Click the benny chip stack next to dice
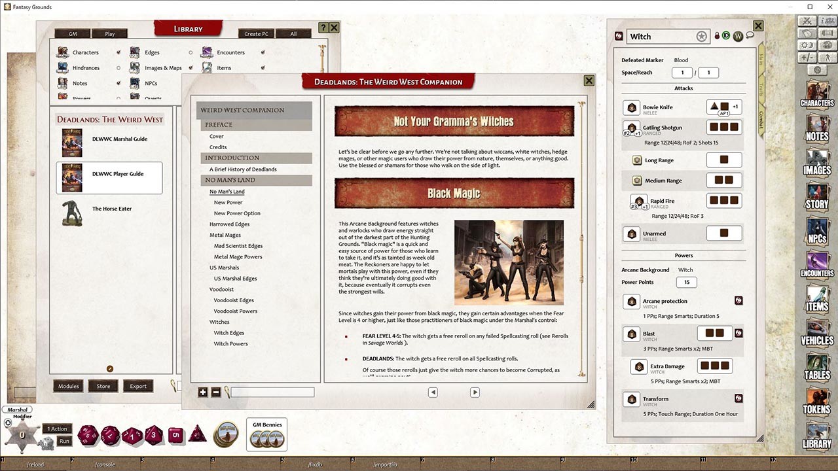This screenshot has width=838, height=471. pyautogui.click(x=227, y=434)
